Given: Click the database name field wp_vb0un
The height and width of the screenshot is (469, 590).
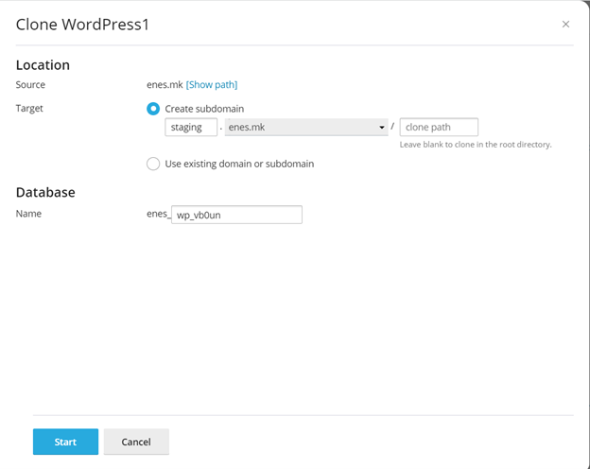Looking at the screenshot, I should (236, 215).
